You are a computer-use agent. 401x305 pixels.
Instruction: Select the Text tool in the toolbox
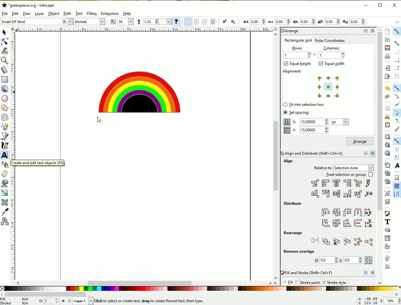(5, 155)
